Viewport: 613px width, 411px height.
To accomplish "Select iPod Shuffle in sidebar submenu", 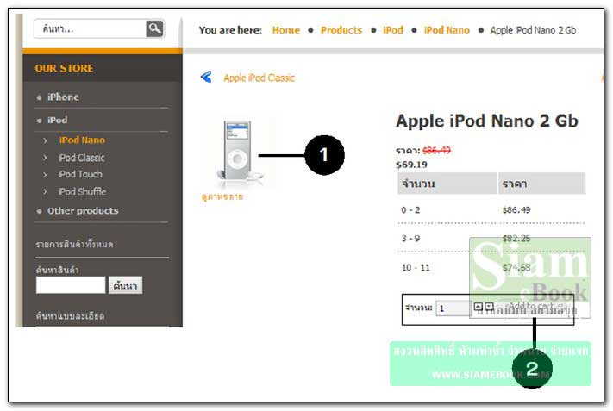I will click(x=82, y=191).
